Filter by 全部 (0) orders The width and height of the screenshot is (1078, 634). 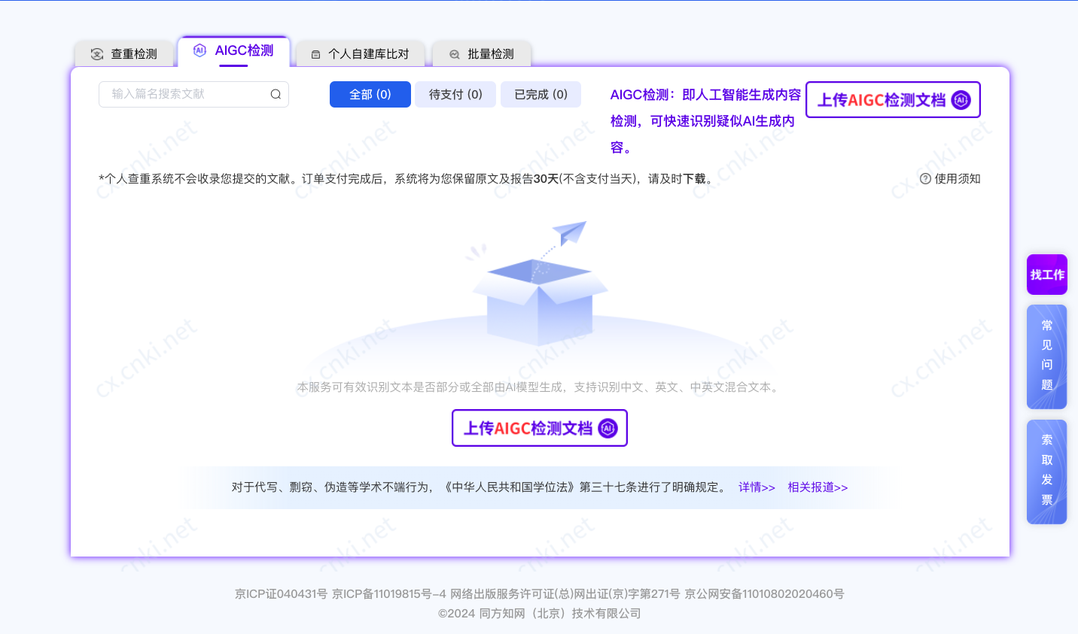coord(370,94)
